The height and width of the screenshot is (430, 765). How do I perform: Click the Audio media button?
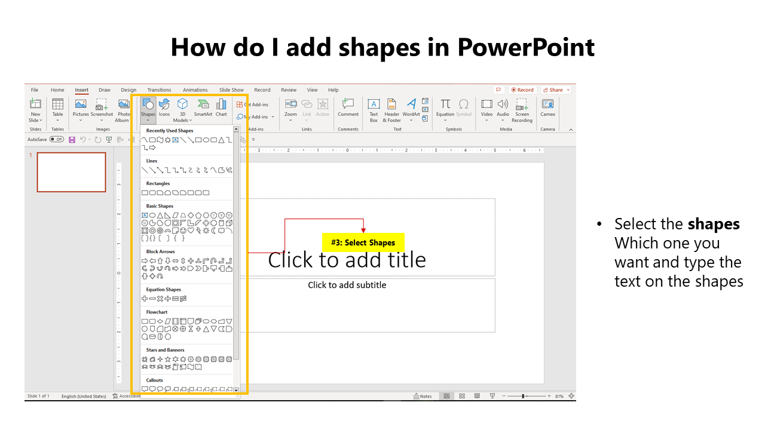coord(503,110)
